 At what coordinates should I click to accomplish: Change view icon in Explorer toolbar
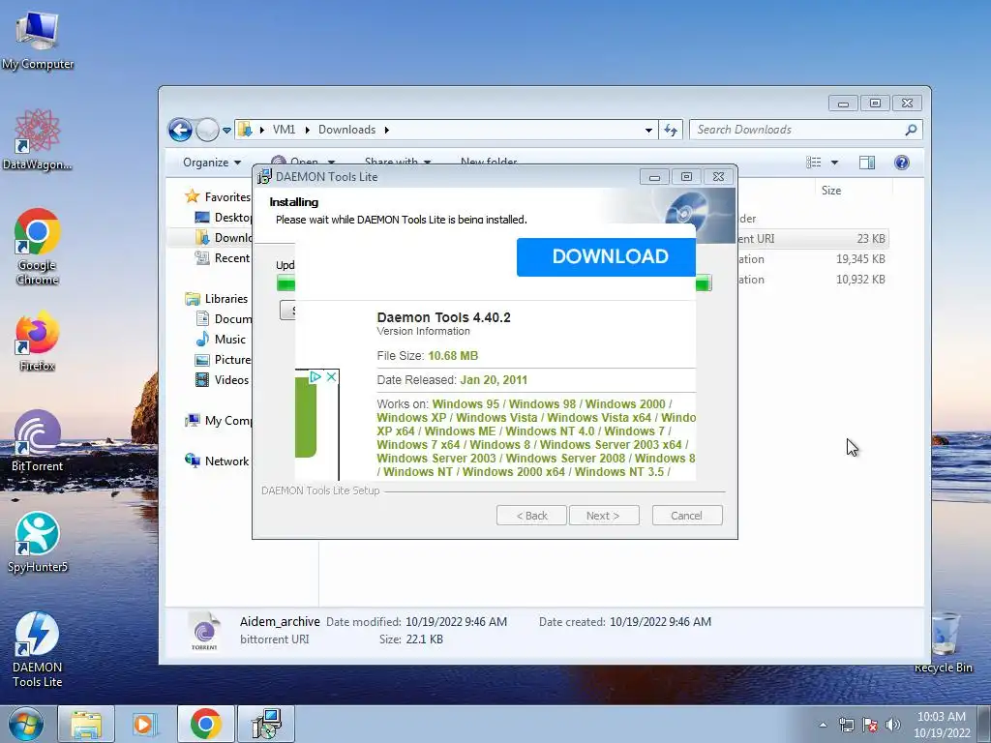(813, 163)
